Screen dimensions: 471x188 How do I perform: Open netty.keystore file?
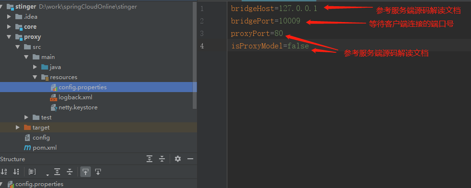point(74,107)
